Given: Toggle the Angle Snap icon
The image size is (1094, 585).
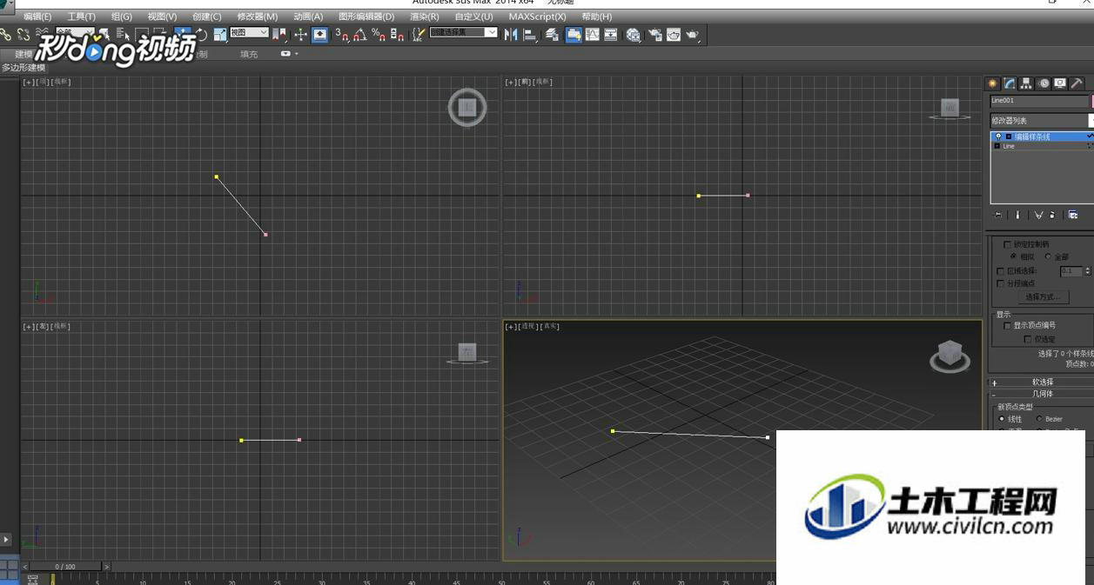Looking at the screenshot, I should tap(360, 34).
